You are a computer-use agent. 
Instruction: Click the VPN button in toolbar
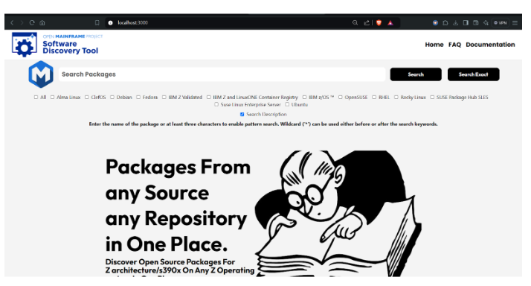(501, 23)
